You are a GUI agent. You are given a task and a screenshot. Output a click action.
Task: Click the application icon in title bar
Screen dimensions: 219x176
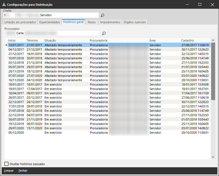click(x=4, y=5)
